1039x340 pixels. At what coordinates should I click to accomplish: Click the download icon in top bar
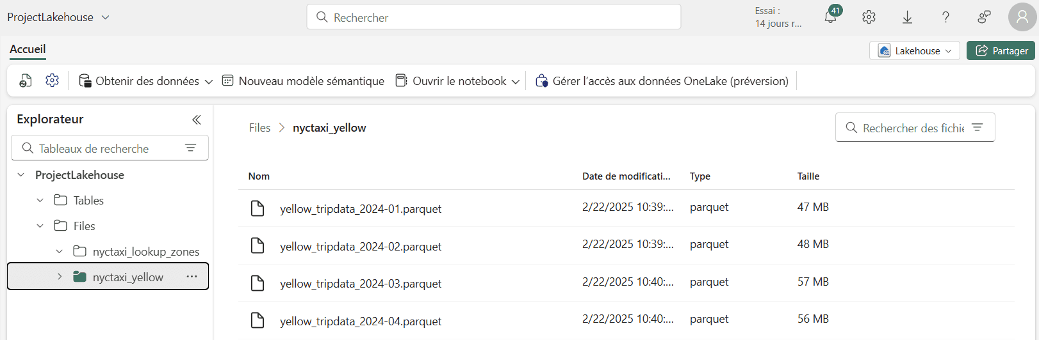coord(907,17)
